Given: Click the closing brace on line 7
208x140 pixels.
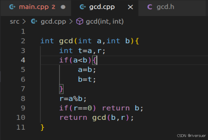Looking at the screenshot, I should click(x=62, y=89).
